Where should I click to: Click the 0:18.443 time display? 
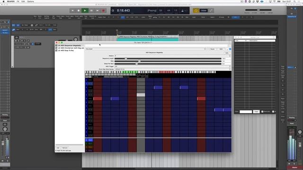pos(123,10)
